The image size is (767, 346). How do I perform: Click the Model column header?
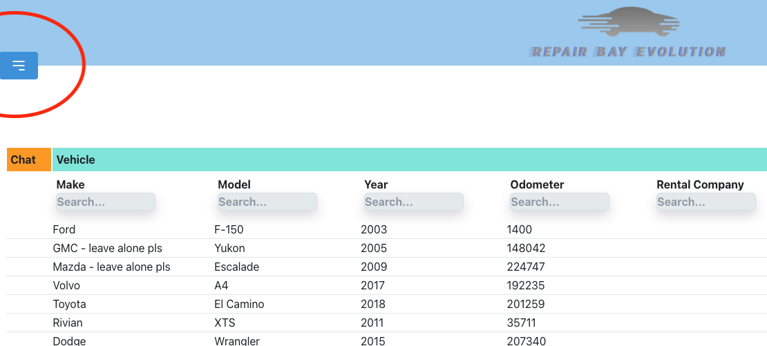pyautogui.click(x=234, y=184)
